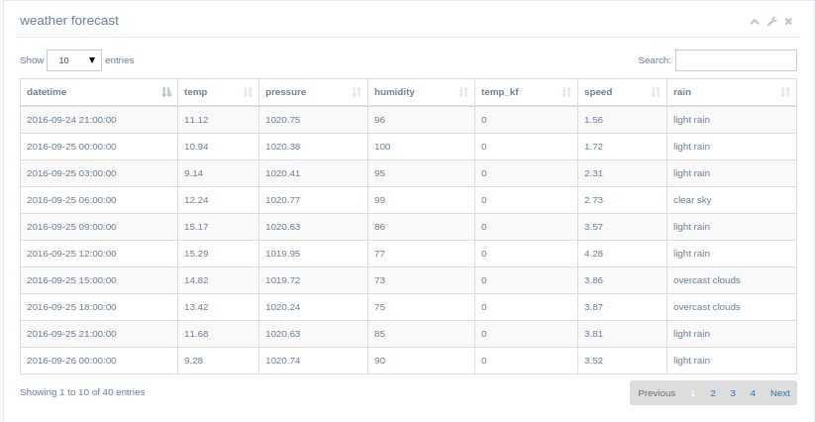Click temp value 9.28

click(194, 361)
